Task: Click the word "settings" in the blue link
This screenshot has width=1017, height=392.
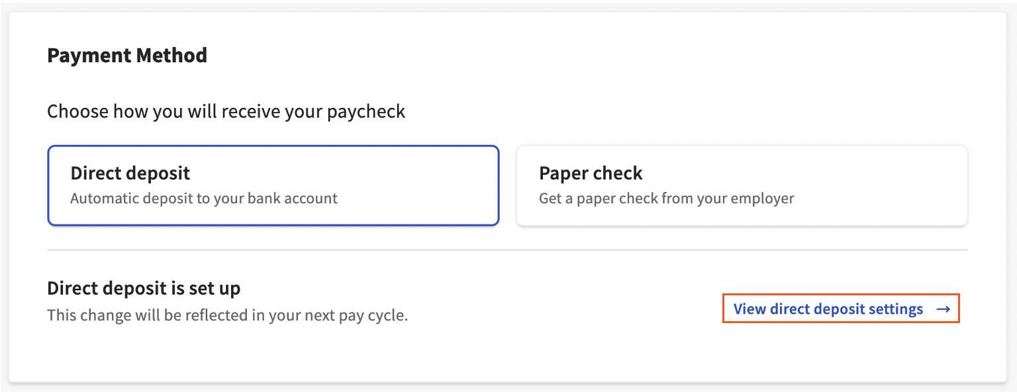Action: [x=896, y=309]
